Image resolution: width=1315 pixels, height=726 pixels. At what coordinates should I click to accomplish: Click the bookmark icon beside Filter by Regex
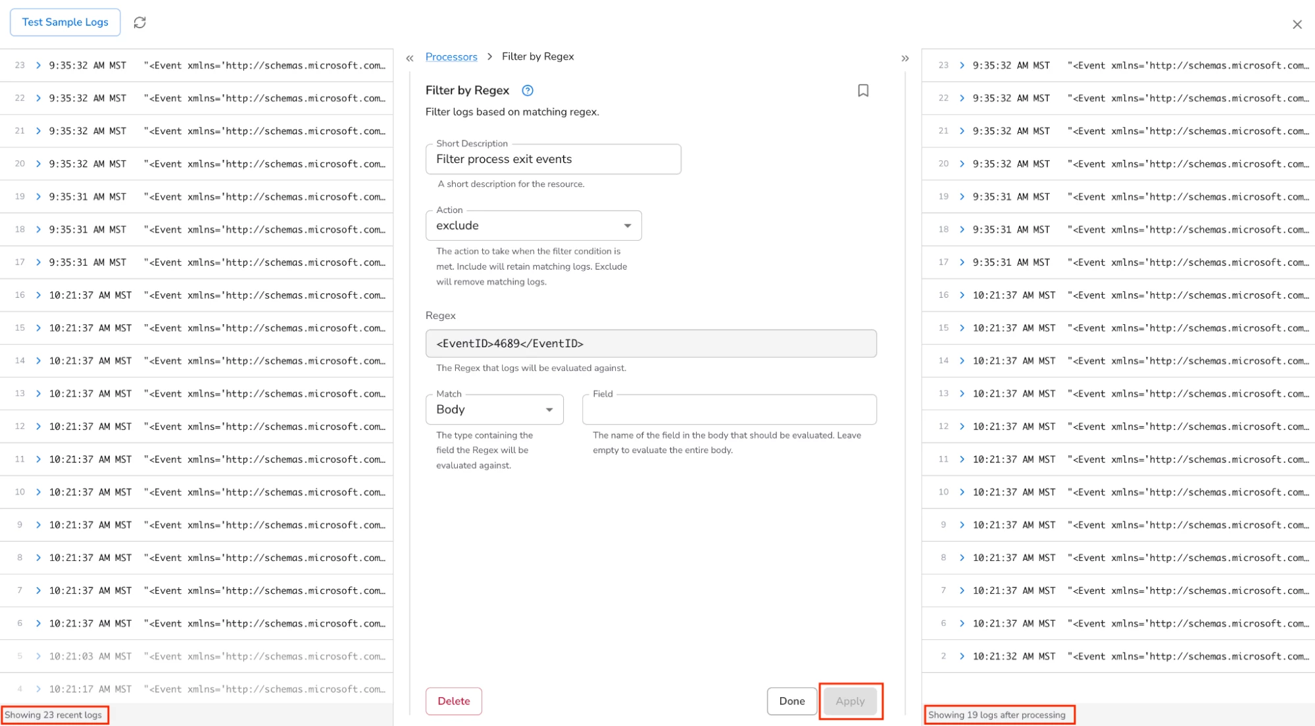tap(863, 91)
